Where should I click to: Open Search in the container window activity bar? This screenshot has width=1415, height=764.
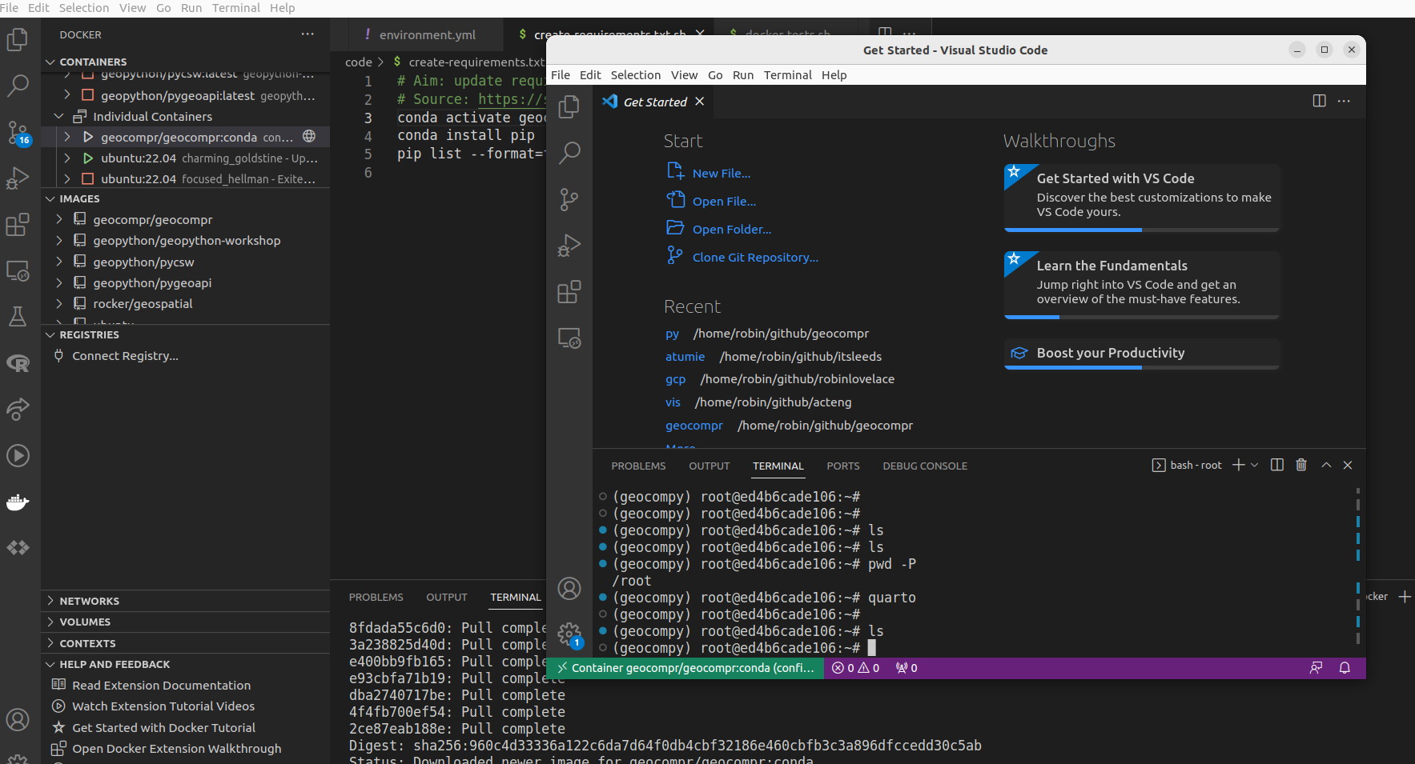coord(569,152)
